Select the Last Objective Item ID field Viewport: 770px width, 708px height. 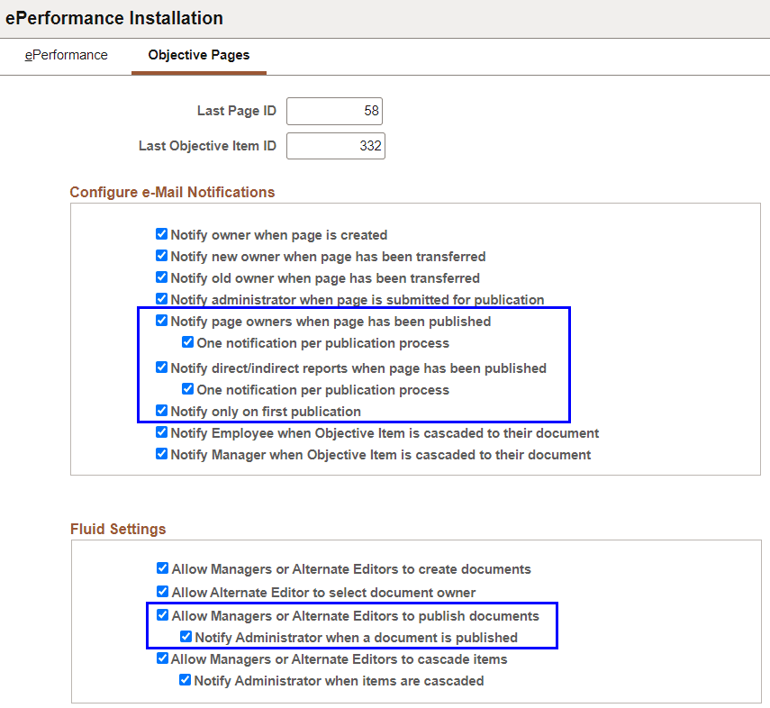[x=336, y=145]
